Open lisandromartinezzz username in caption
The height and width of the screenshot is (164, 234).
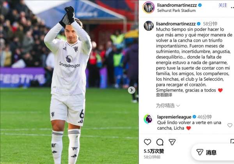176,24
